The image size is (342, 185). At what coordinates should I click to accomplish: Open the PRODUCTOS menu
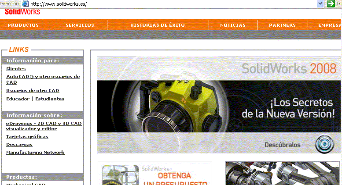pos(23,25)
